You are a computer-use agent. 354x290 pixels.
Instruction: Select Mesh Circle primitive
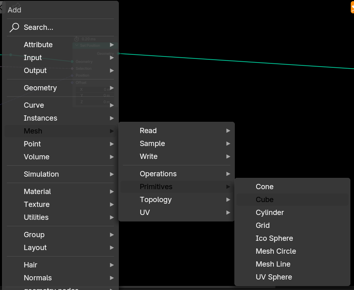pyautogui.click(x=292, y=251)
